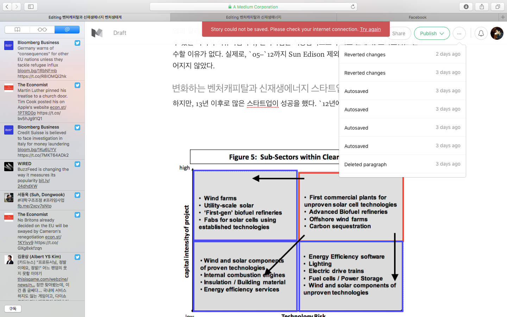Click the Safari address bar
This screenshot has height=317, width=507.
point(254,7)
